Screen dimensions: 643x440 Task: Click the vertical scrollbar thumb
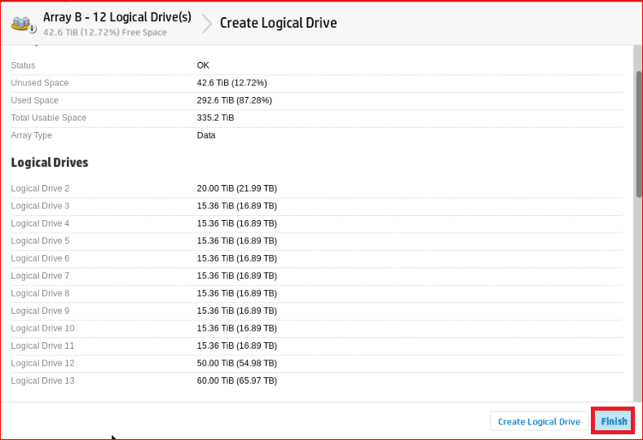(638, 134)
